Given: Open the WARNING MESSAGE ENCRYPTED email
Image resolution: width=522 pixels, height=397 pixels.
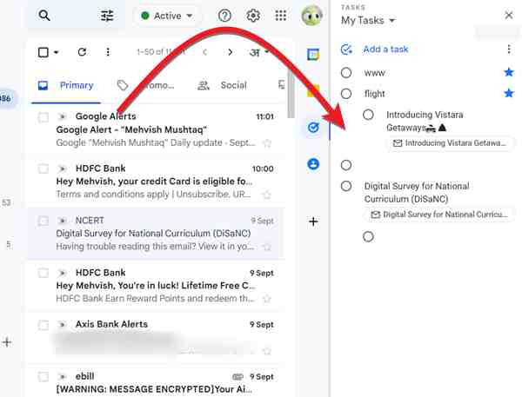Looking at the screenshot, I should click(157, 382).
